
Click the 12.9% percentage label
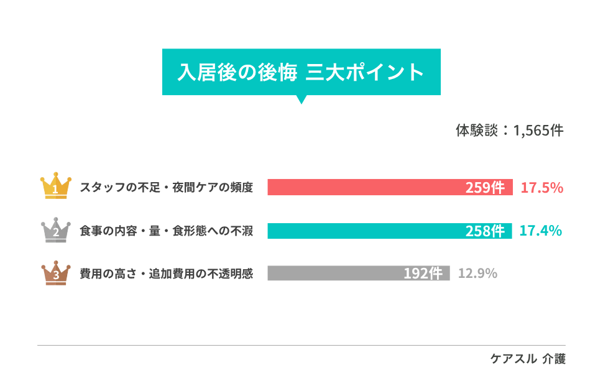477,274
